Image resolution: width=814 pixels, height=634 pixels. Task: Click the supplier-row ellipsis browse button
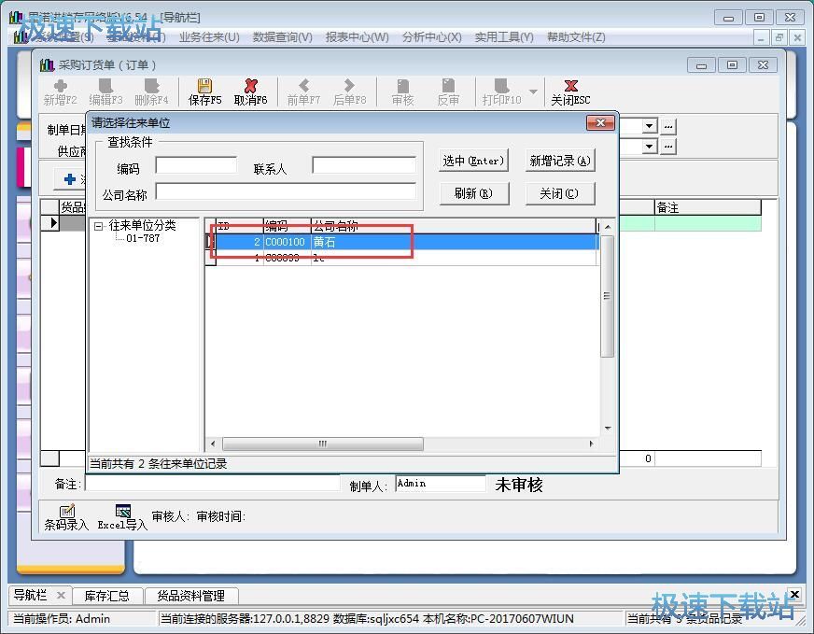click(668, 147)
